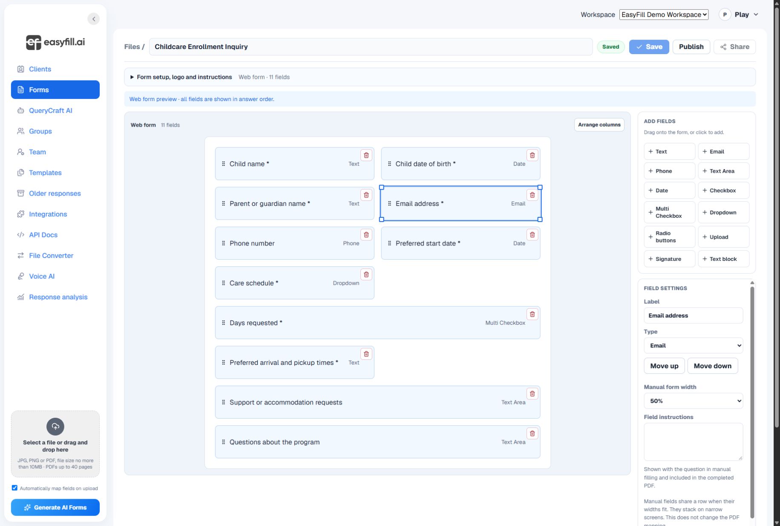This screenshot has height=526, width=780.
Task: Collapse the sidebar with the chevron button
Action: [93, 19]
